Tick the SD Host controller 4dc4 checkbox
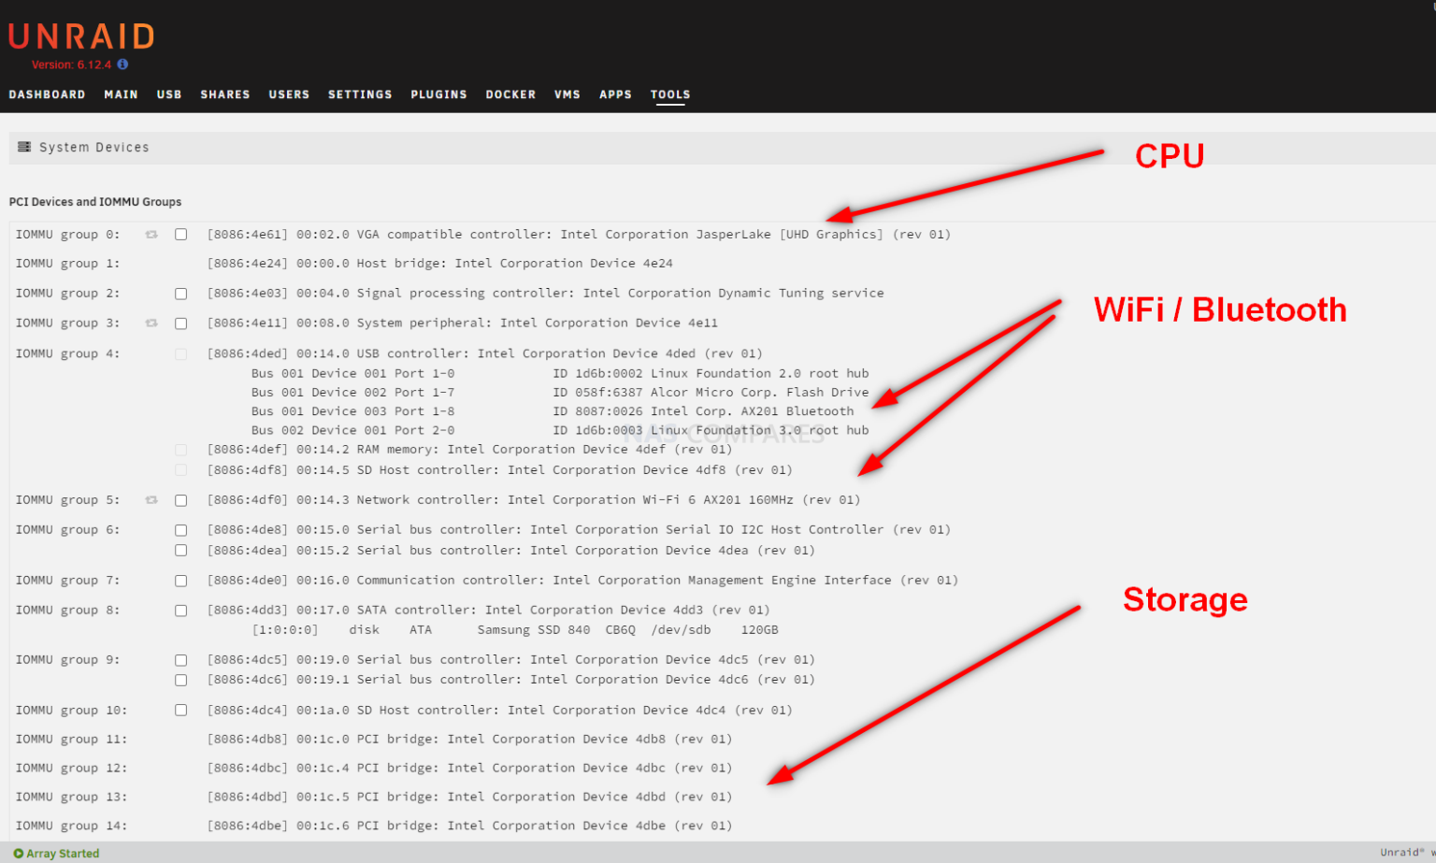1436x863 pixels. tap(181, 711)
